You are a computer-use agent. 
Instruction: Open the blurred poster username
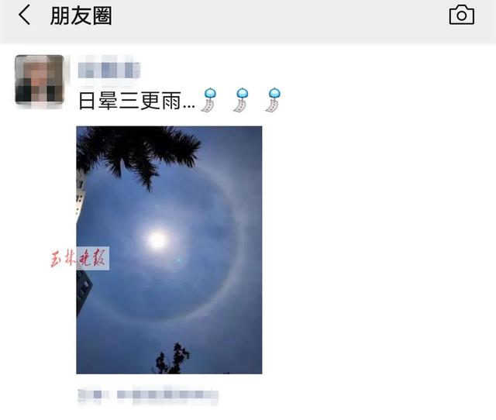(109, 70)
